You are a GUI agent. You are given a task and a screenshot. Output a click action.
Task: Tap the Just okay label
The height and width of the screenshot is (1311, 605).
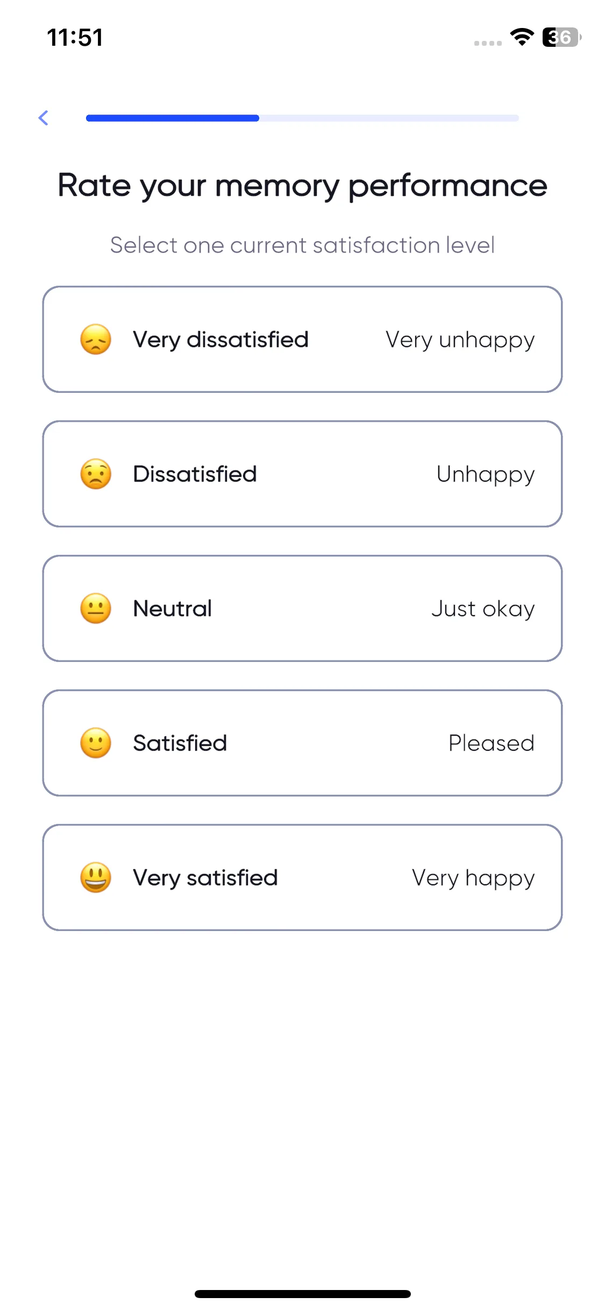pyautogui.click(x=483, y=609)
